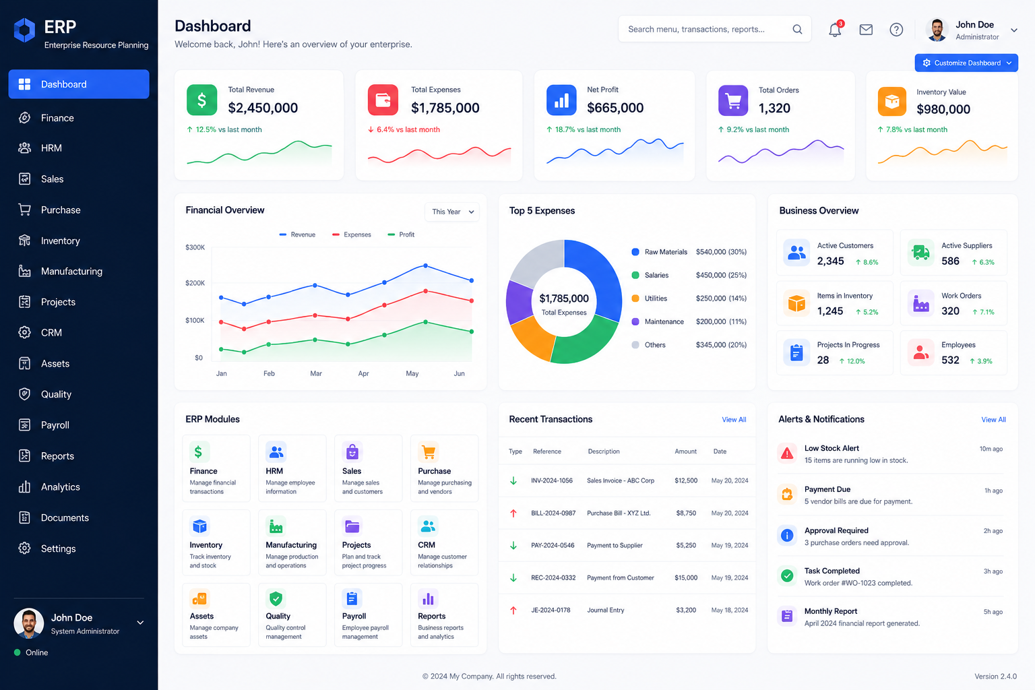Click transaction reference INV-2024-1056

552,480
